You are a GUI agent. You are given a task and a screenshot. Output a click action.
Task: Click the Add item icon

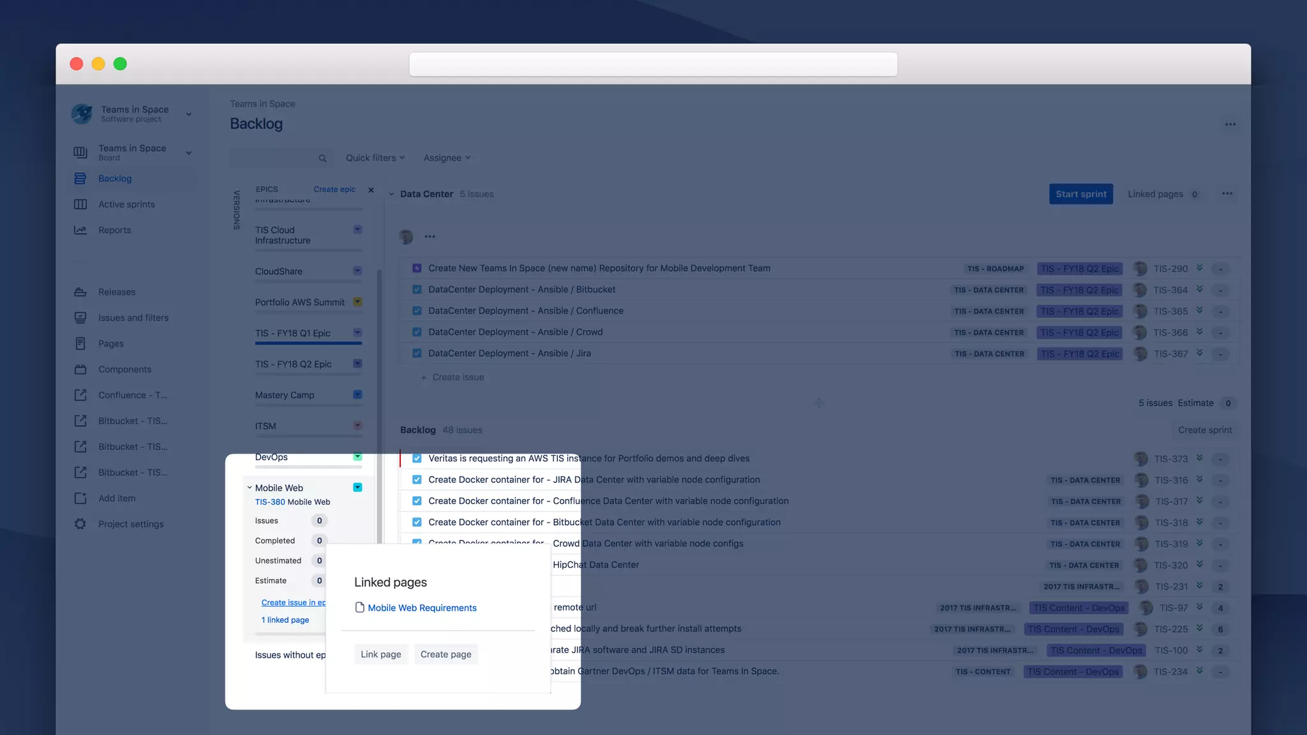pyautogui.click(x=80, y=498)
